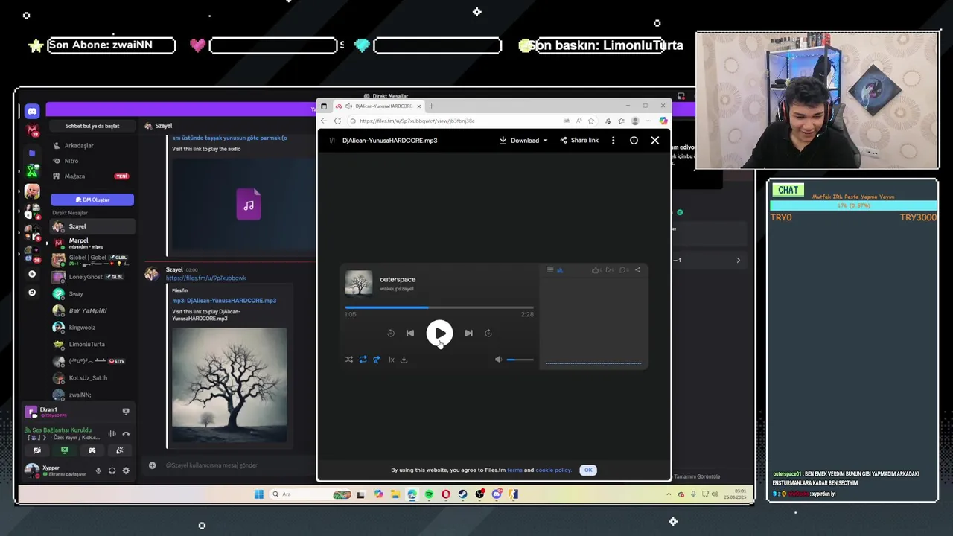Viewport: 953px width, 536px height.
Task: Open Spotify from the taskbar
Action: [429, 494]
